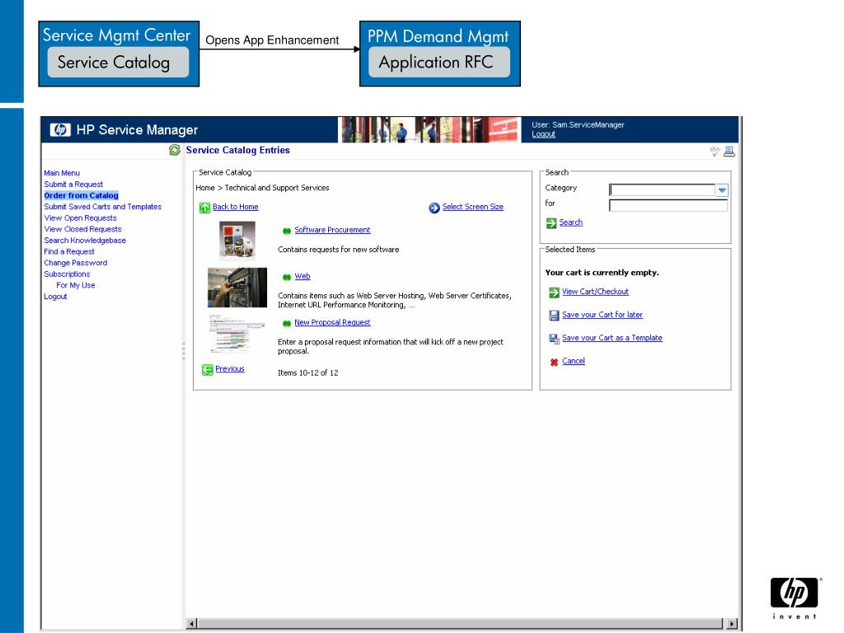The height and width of the screenshot is (633, 844).
Task: Click the green Search arrow icon
Action: [551, 223]
